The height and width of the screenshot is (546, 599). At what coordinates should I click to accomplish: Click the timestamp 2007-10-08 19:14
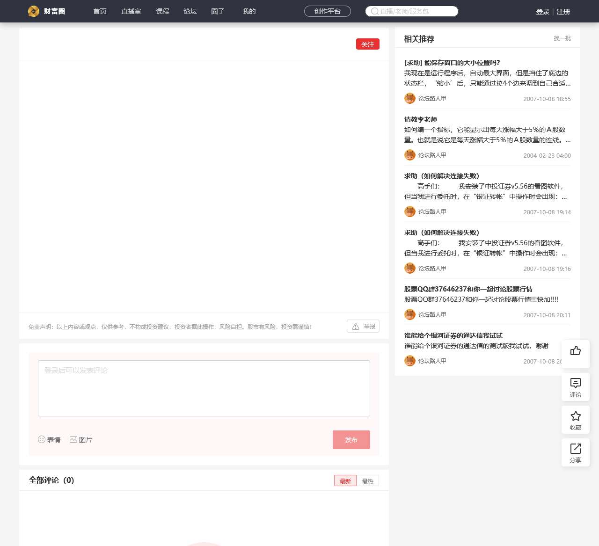(x=547, y=212)
